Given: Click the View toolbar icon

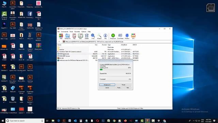Looking at the screenshot, I should [x=80, y=36].
